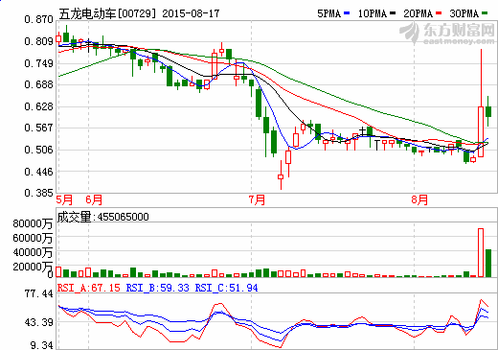Click the 5月 date axis marker

point(64,200)
